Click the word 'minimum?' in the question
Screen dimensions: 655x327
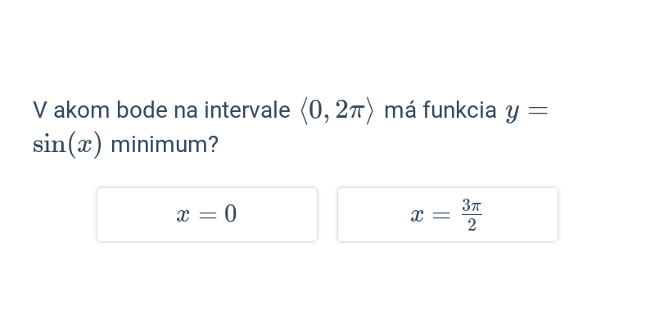click(165, 145)
